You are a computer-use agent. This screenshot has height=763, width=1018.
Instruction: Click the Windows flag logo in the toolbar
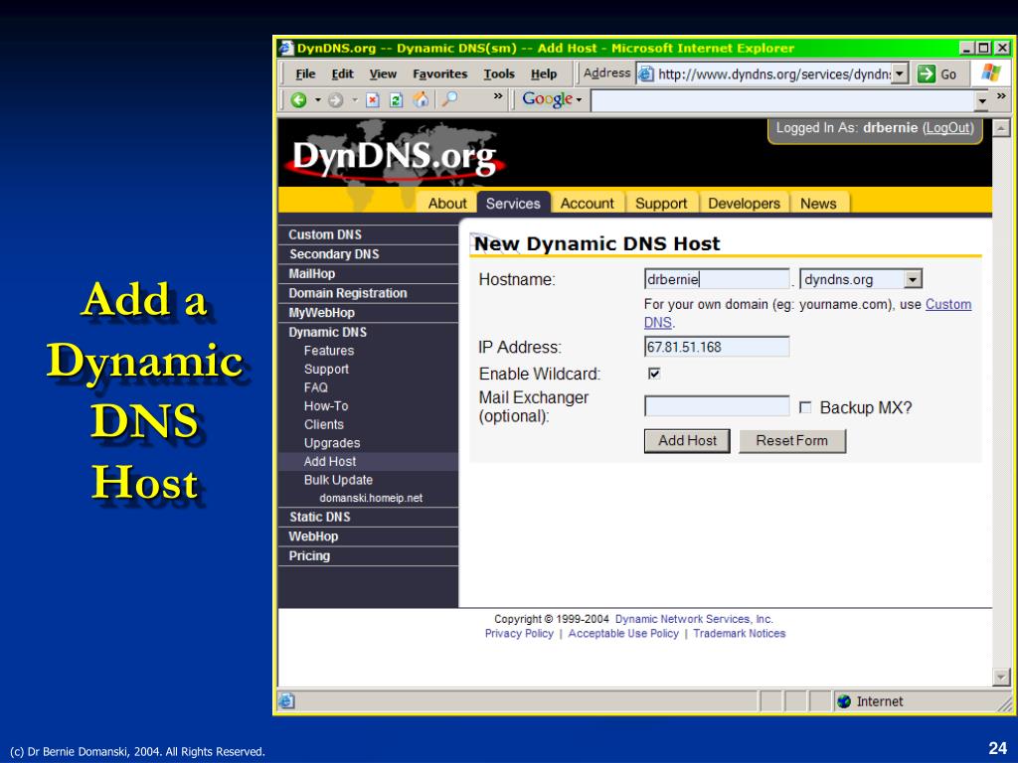point(991,72)
